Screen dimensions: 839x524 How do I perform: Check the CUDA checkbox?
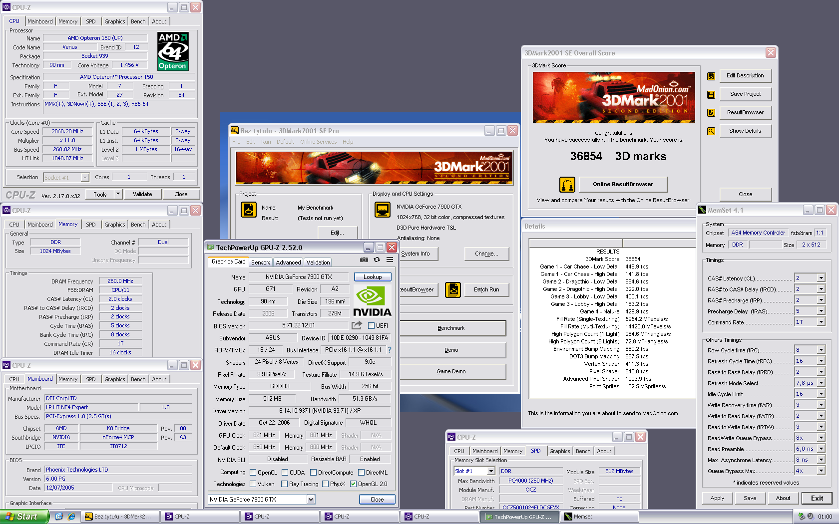285,473
